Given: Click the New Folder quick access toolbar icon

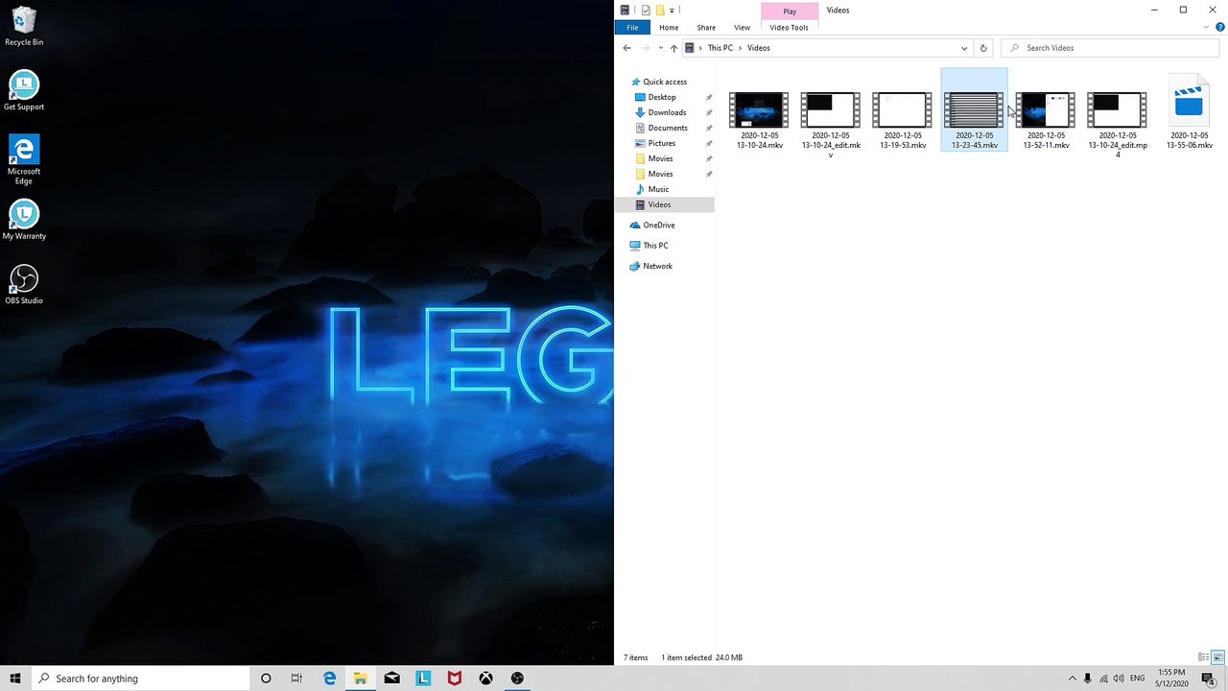Looking at the screenshot, I should (x=660, y=10).
